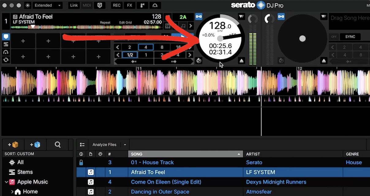Click the display brightness sun icon
This screenshot has width=370, height=196.
click(28, 5)
